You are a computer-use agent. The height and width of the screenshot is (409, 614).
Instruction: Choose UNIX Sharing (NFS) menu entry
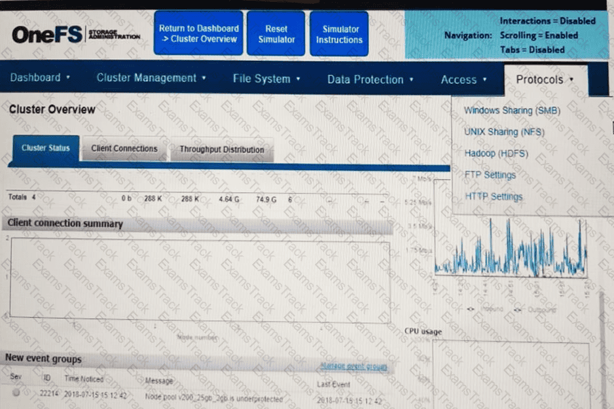tap(504, 132)
